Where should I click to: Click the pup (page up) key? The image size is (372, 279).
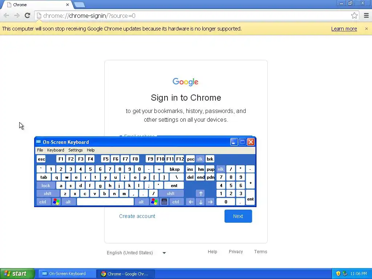pos(210,169)
